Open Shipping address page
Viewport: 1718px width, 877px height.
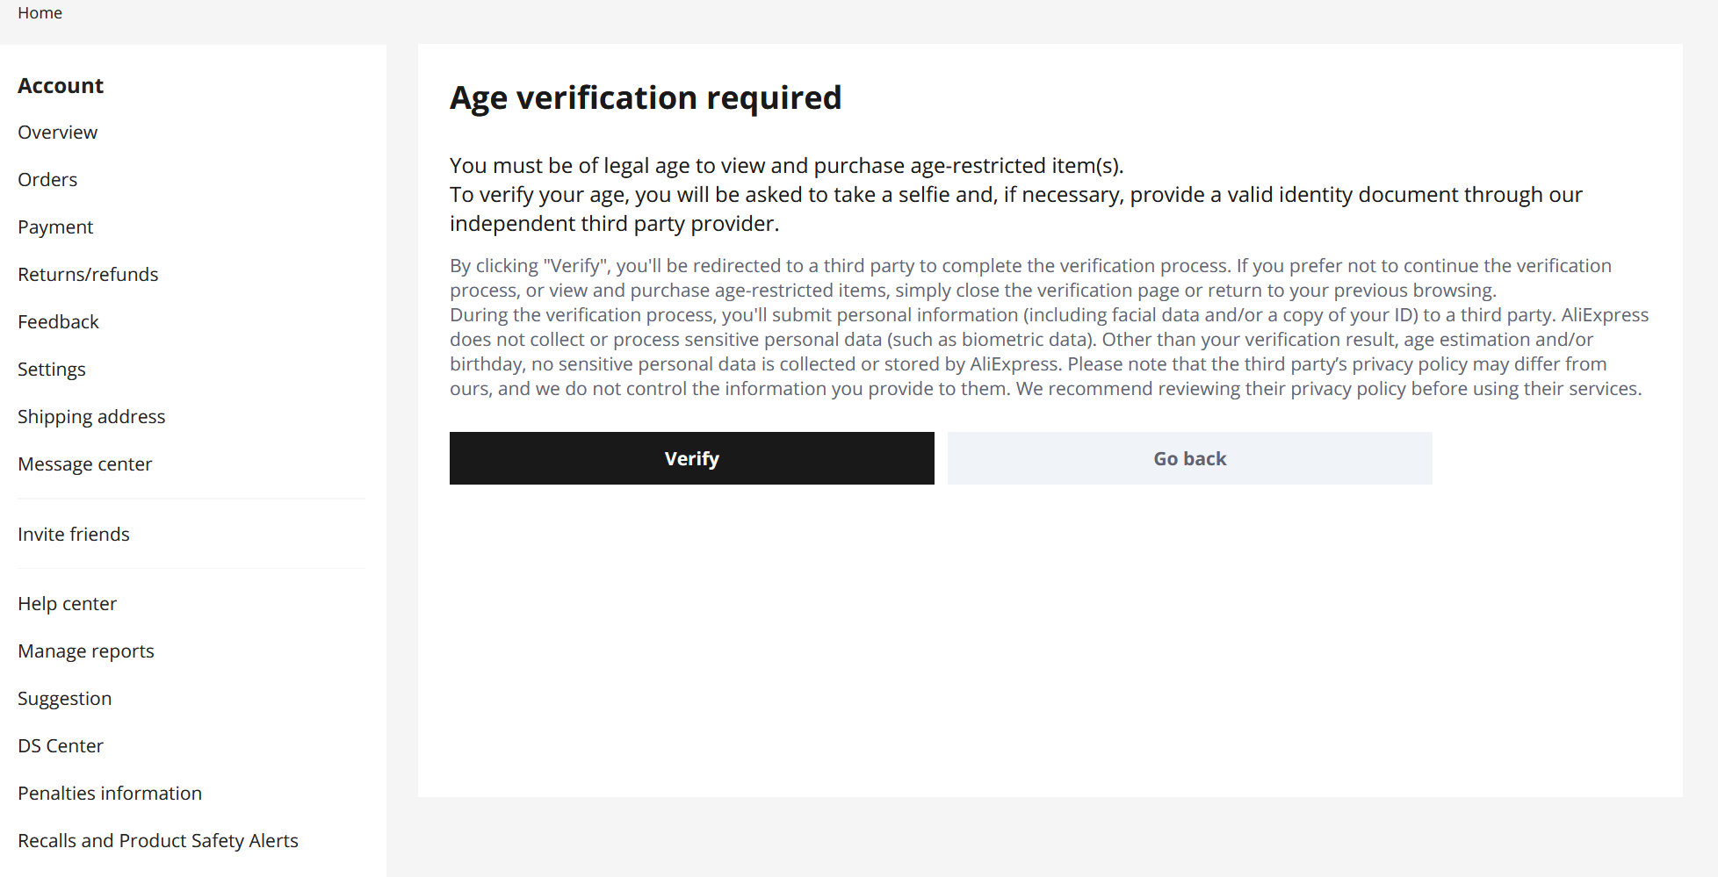click(91, 417)
